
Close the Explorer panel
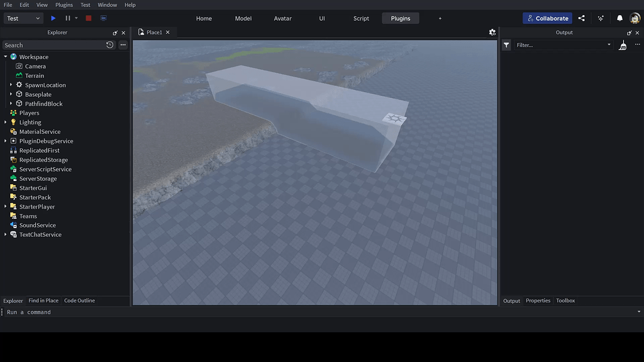tap(123, 33)
